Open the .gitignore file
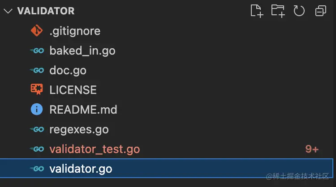Screen dimensions: 336x187 [x=75, y=31]
